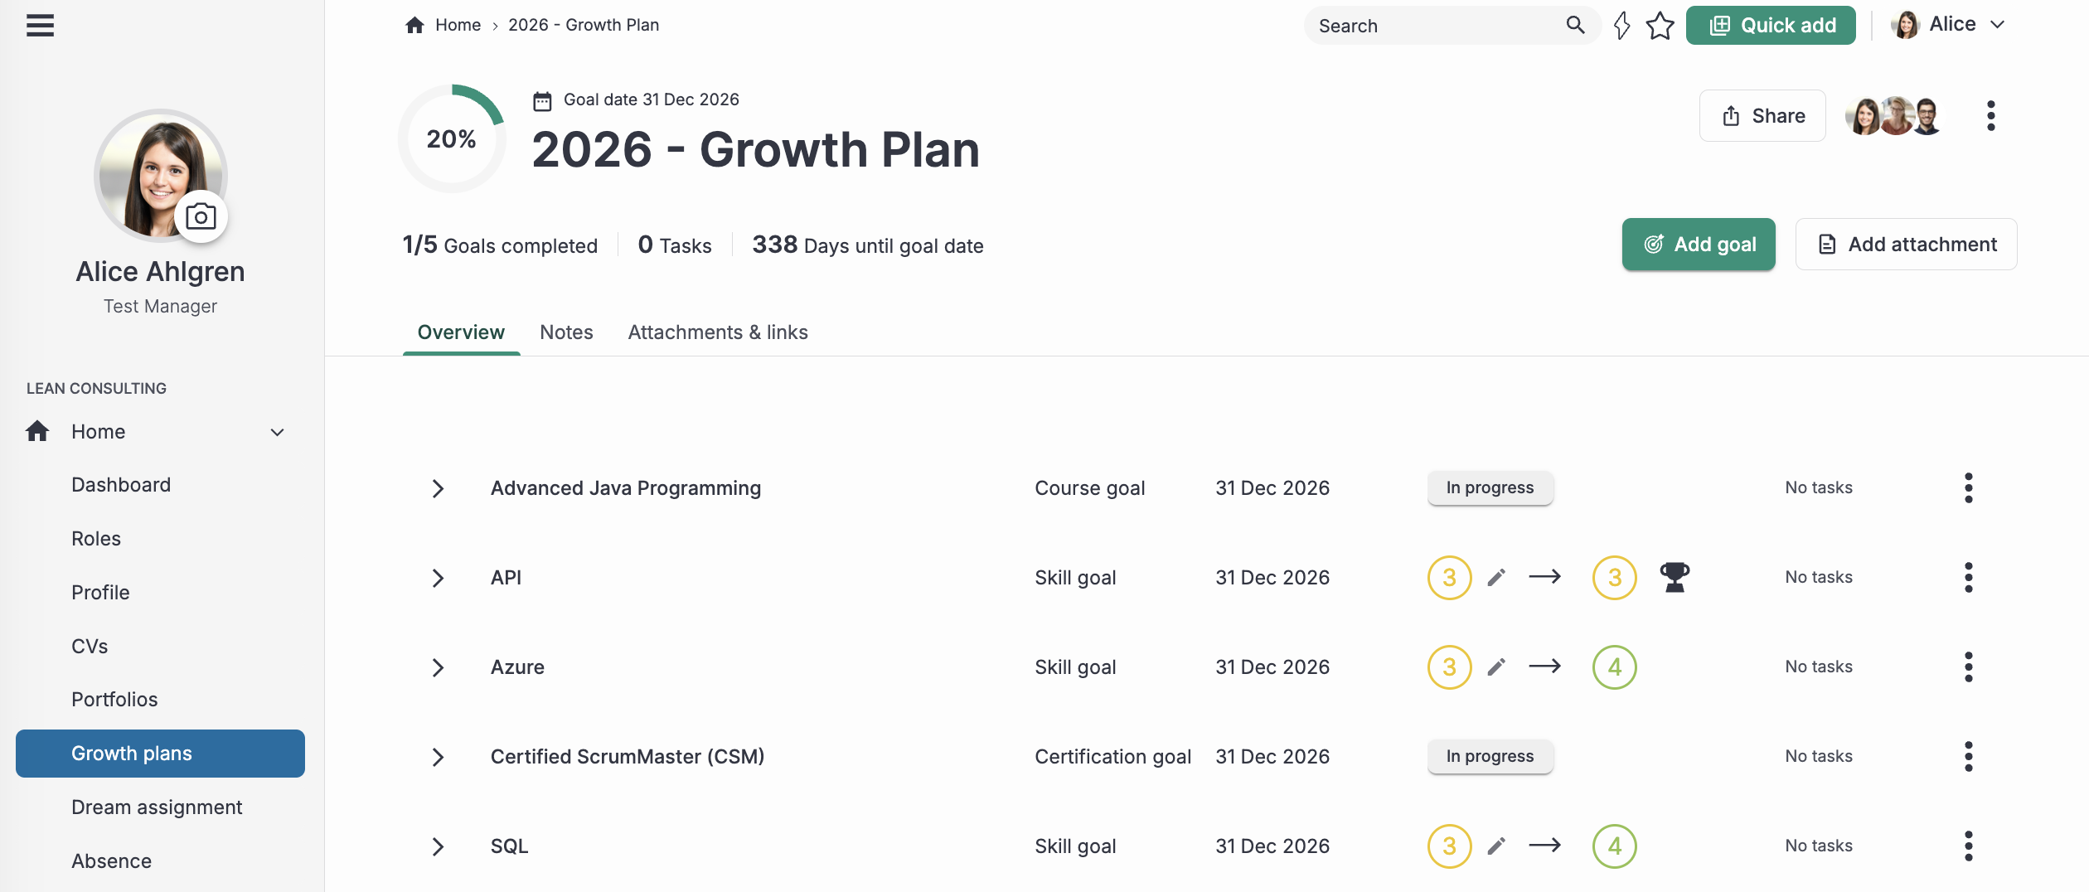
Task: Edit the API skill level
Action: tap(1497, 577)
